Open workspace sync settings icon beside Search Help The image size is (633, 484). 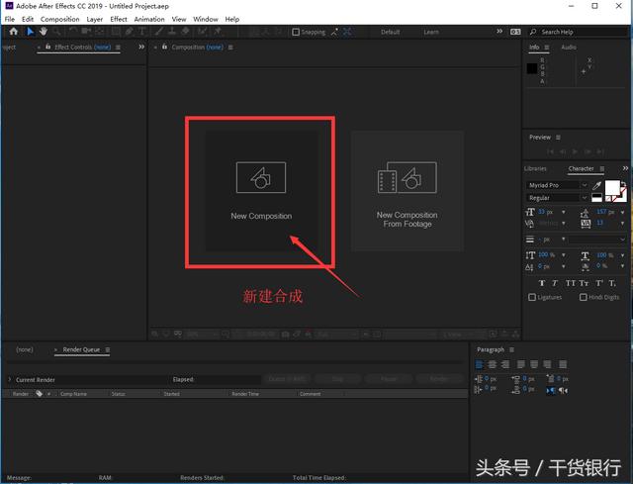pos(515,32)
